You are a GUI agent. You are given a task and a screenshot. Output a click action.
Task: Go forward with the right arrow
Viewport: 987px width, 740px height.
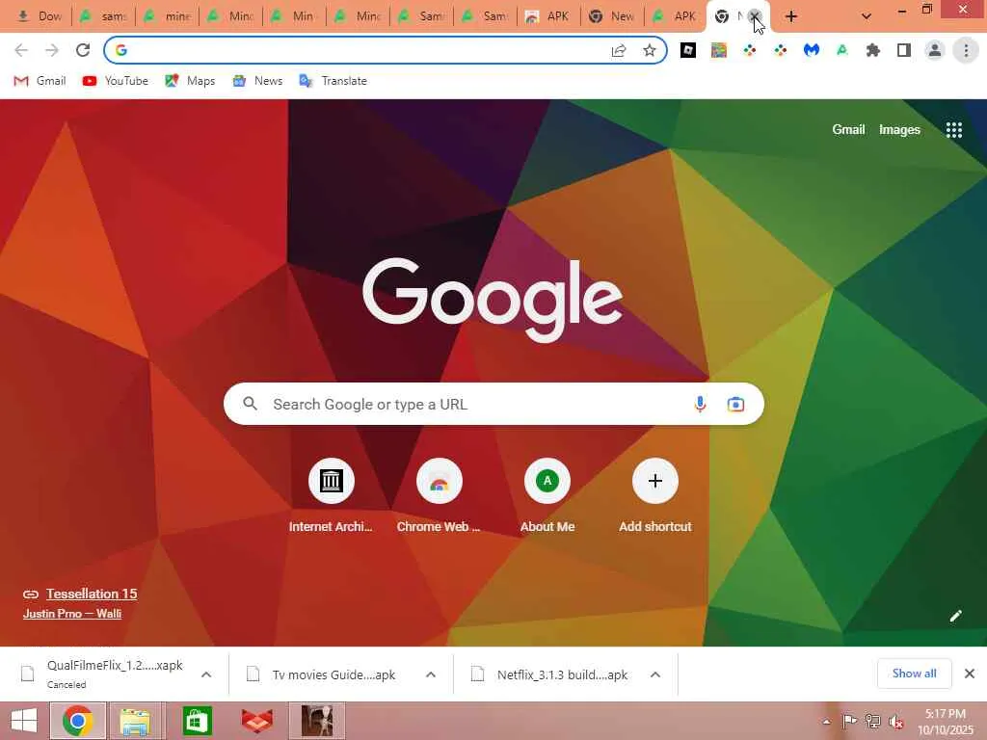52,50
